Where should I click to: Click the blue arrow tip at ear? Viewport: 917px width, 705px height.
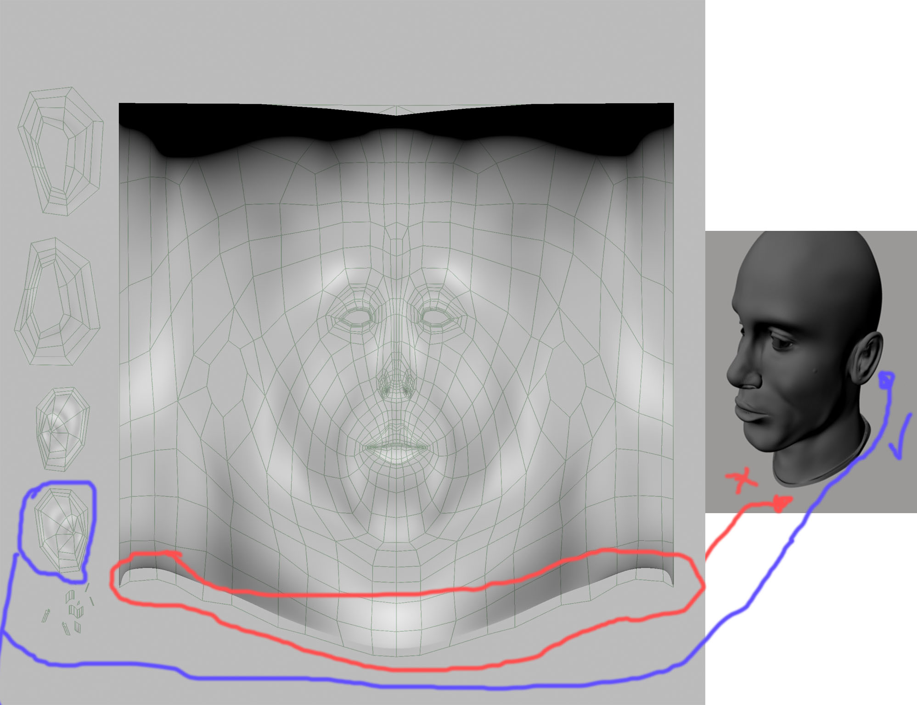(x=886, y=380)
